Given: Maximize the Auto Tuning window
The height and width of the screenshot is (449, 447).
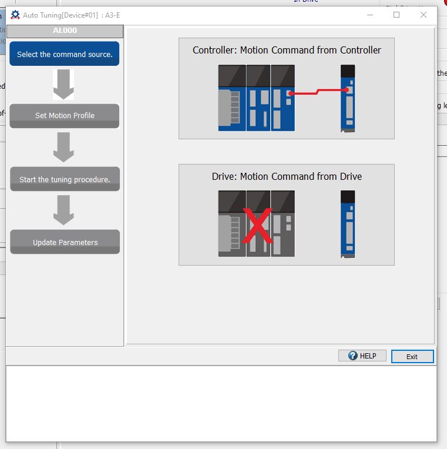Looking at the screenshot, I should [x=396, y=15].
